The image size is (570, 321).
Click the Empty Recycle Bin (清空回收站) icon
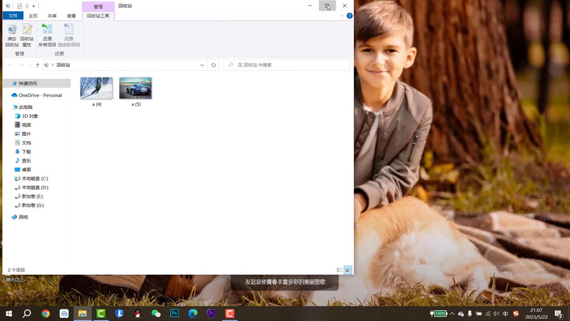12,35
